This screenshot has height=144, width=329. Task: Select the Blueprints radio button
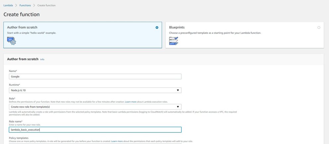point(319,27)
